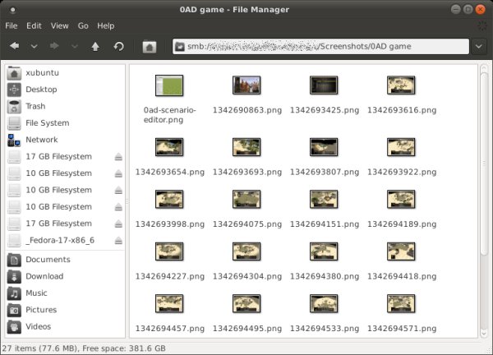Select the 1342693922.png thumbnail
Image resolution: width=493 pixels, height=355 pixels.
[x=401, y=147]
